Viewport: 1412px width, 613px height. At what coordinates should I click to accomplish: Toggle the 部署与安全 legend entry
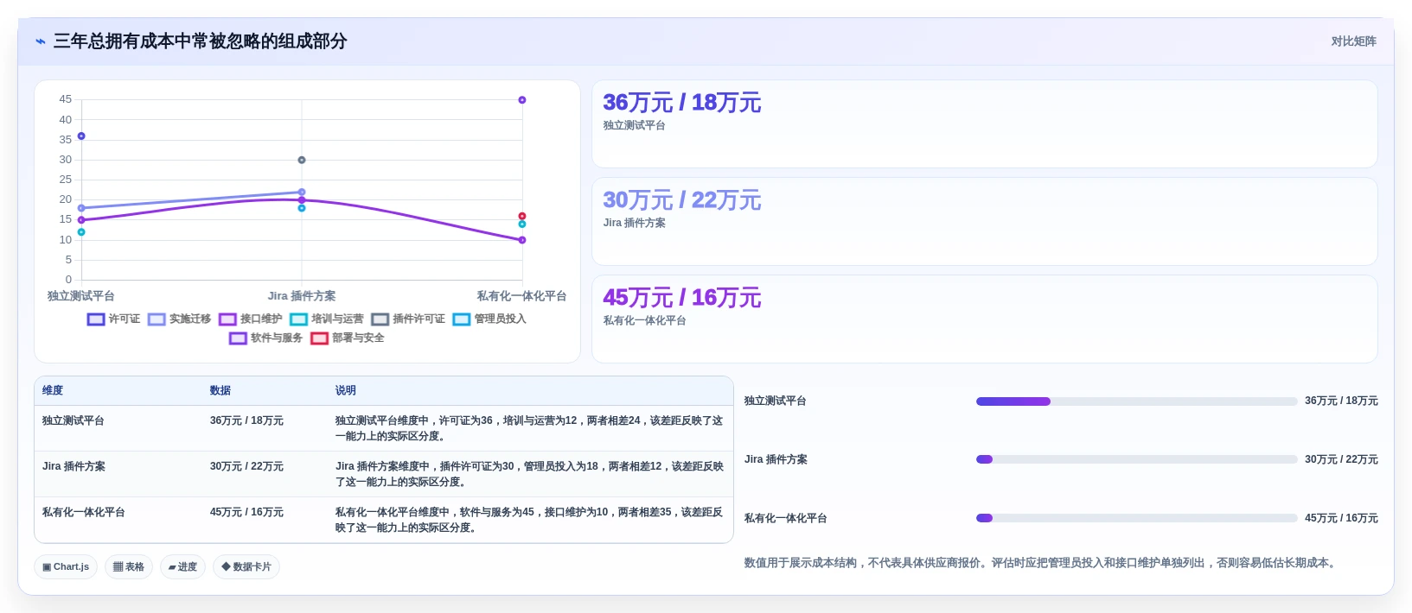pos(348,338)
